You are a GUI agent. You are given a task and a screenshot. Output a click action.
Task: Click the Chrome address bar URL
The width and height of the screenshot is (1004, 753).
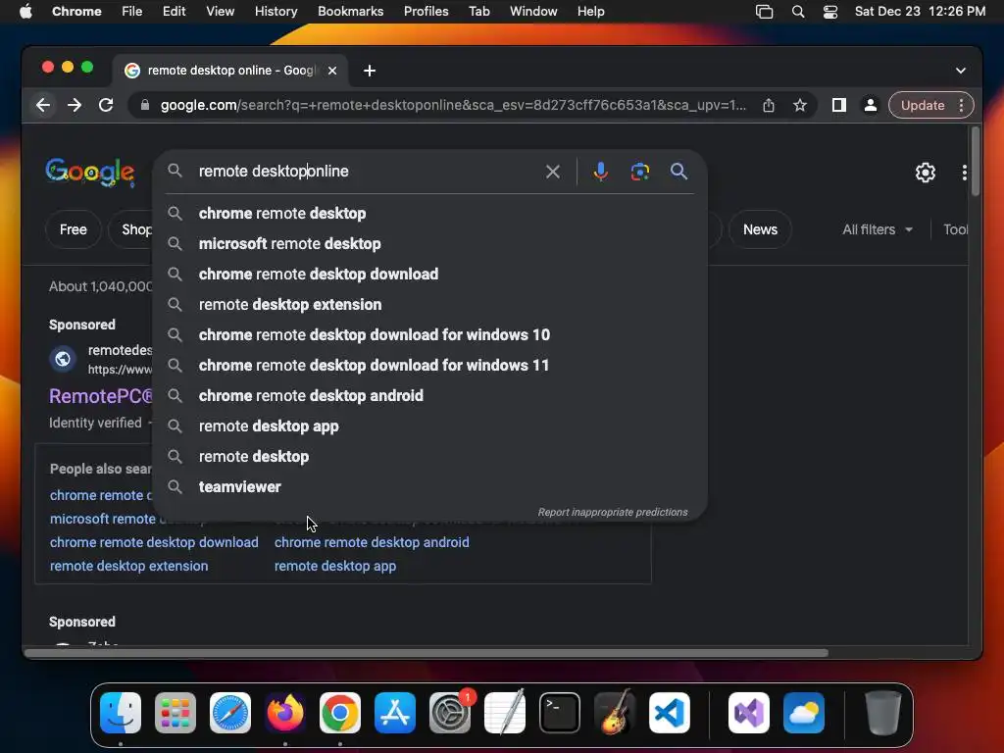click(453, 105)
